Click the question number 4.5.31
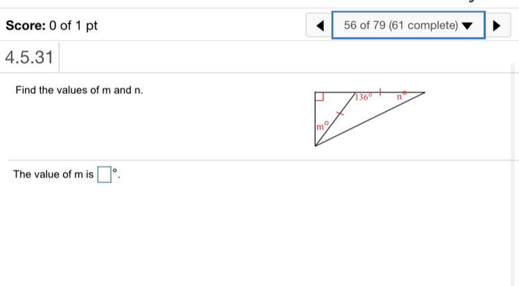This screenshot has width=519, height=286. [29, 57]
